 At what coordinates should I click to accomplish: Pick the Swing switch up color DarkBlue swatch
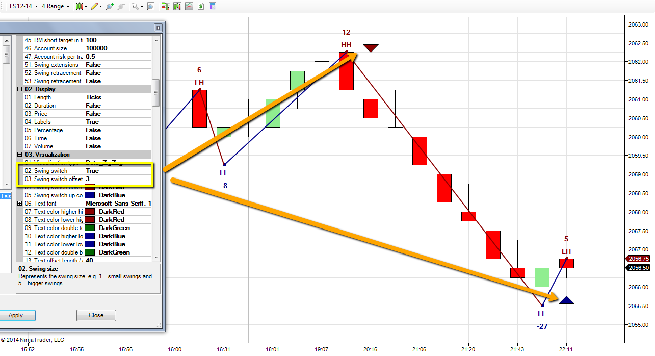click(91, 195)
